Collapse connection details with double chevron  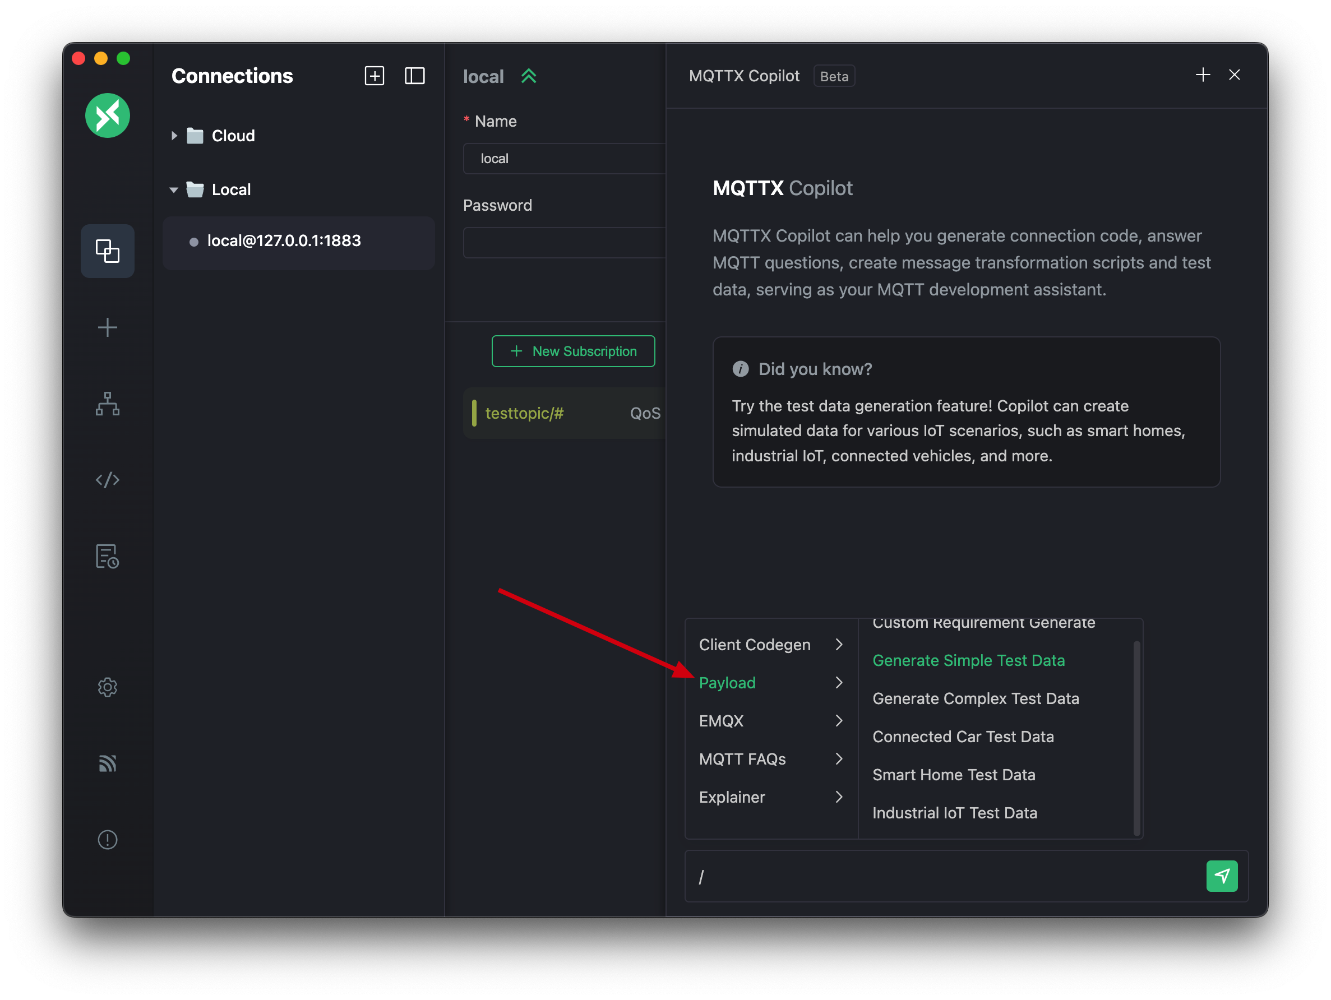(x=528, y=76)
